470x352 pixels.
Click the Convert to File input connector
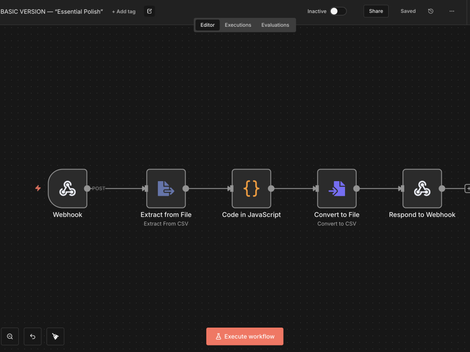[316, 188]
